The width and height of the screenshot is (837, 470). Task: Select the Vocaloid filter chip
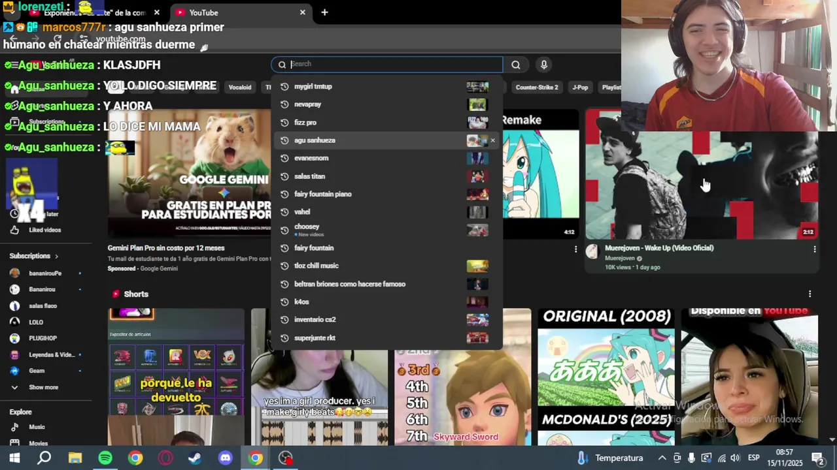click(x=240, y=87)
